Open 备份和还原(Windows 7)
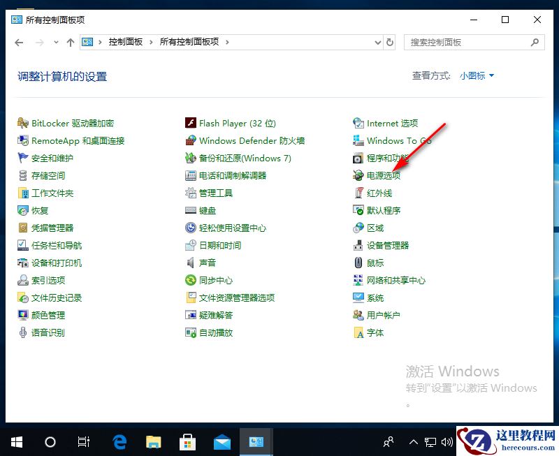 coord(239,158)
